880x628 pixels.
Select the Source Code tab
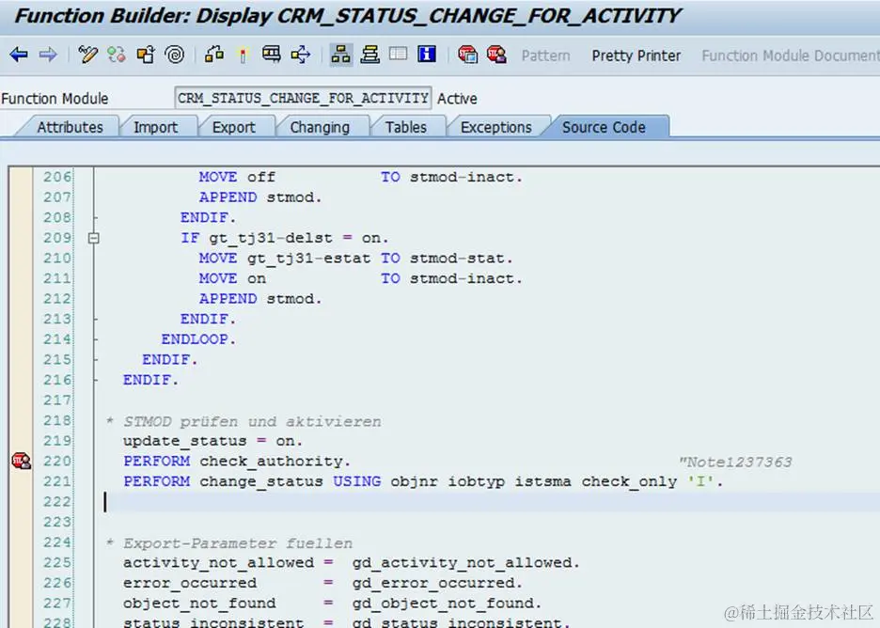[x=604, y=128]
